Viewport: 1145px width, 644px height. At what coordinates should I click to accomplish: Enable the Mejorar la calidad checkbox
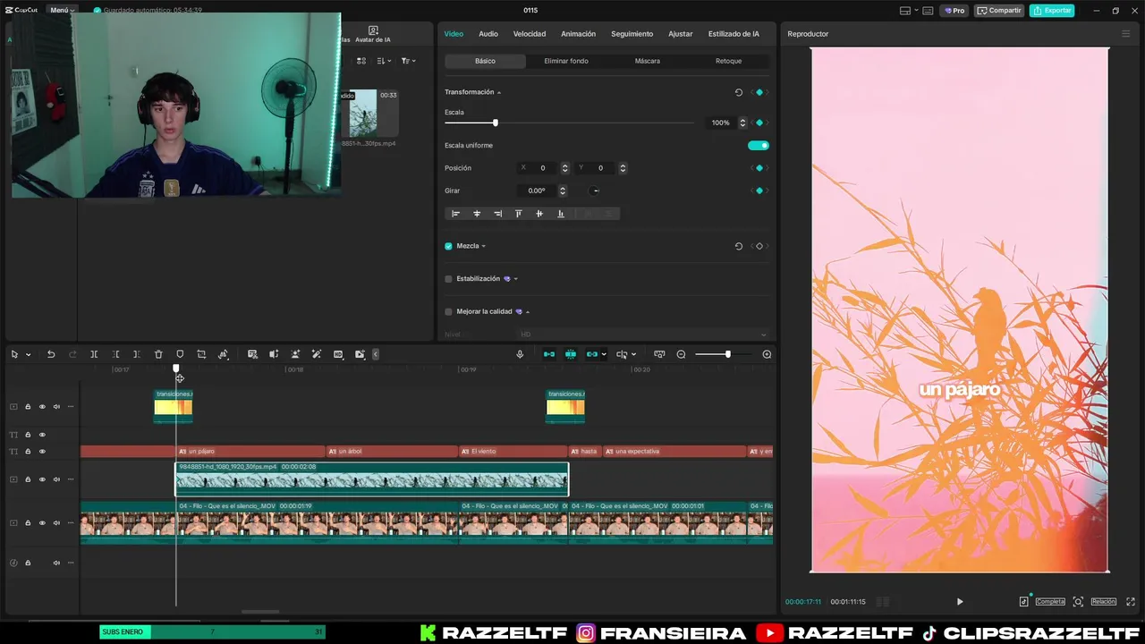click(x=448, y=311)
